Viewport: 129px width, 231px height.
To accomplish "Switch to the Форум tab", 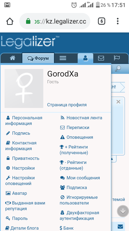I will (38, 58).
